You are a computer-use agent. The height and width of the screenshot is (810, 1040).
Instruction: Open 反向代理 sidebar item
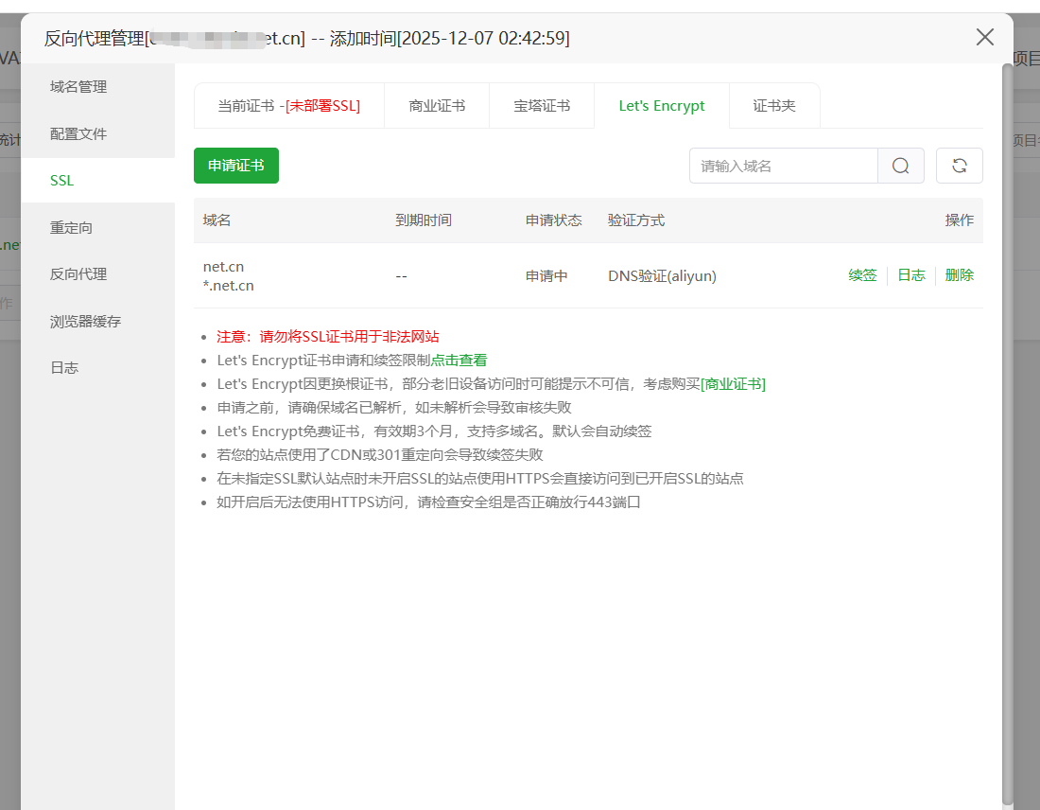tap(78, 274)
